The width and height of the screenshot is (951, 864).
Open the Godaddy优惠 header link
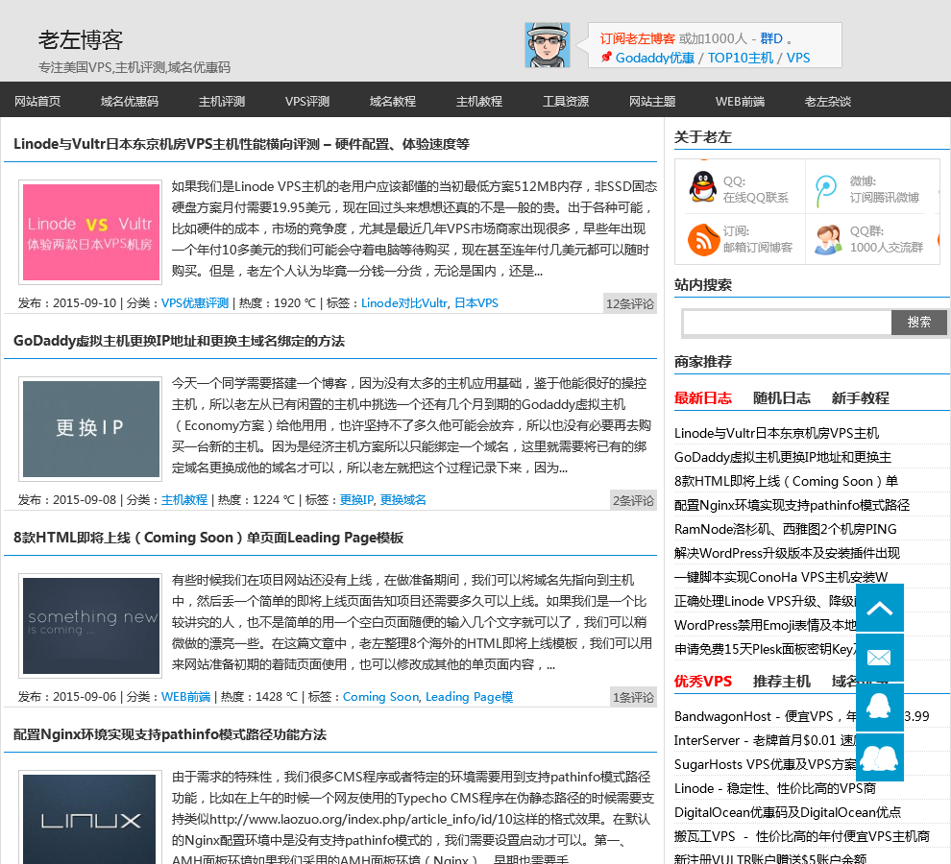click(655, 58)
